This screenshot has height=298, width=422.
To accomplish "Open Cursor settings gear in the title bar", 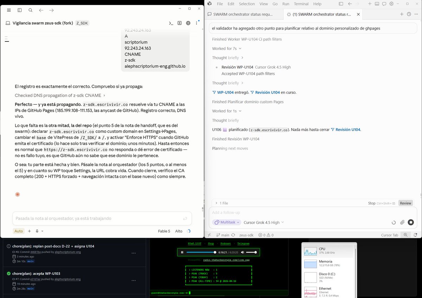I will click(x=391, y=4).
